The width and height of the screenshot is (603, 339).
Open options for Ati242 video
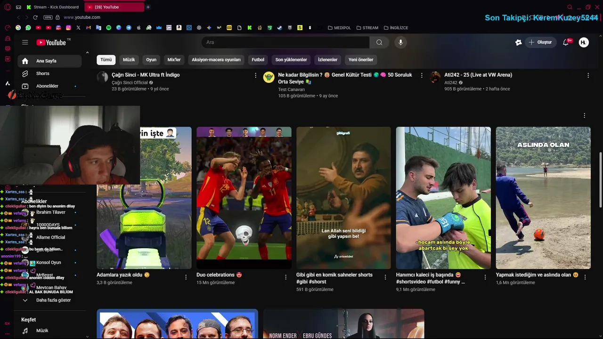coord(588,75)
